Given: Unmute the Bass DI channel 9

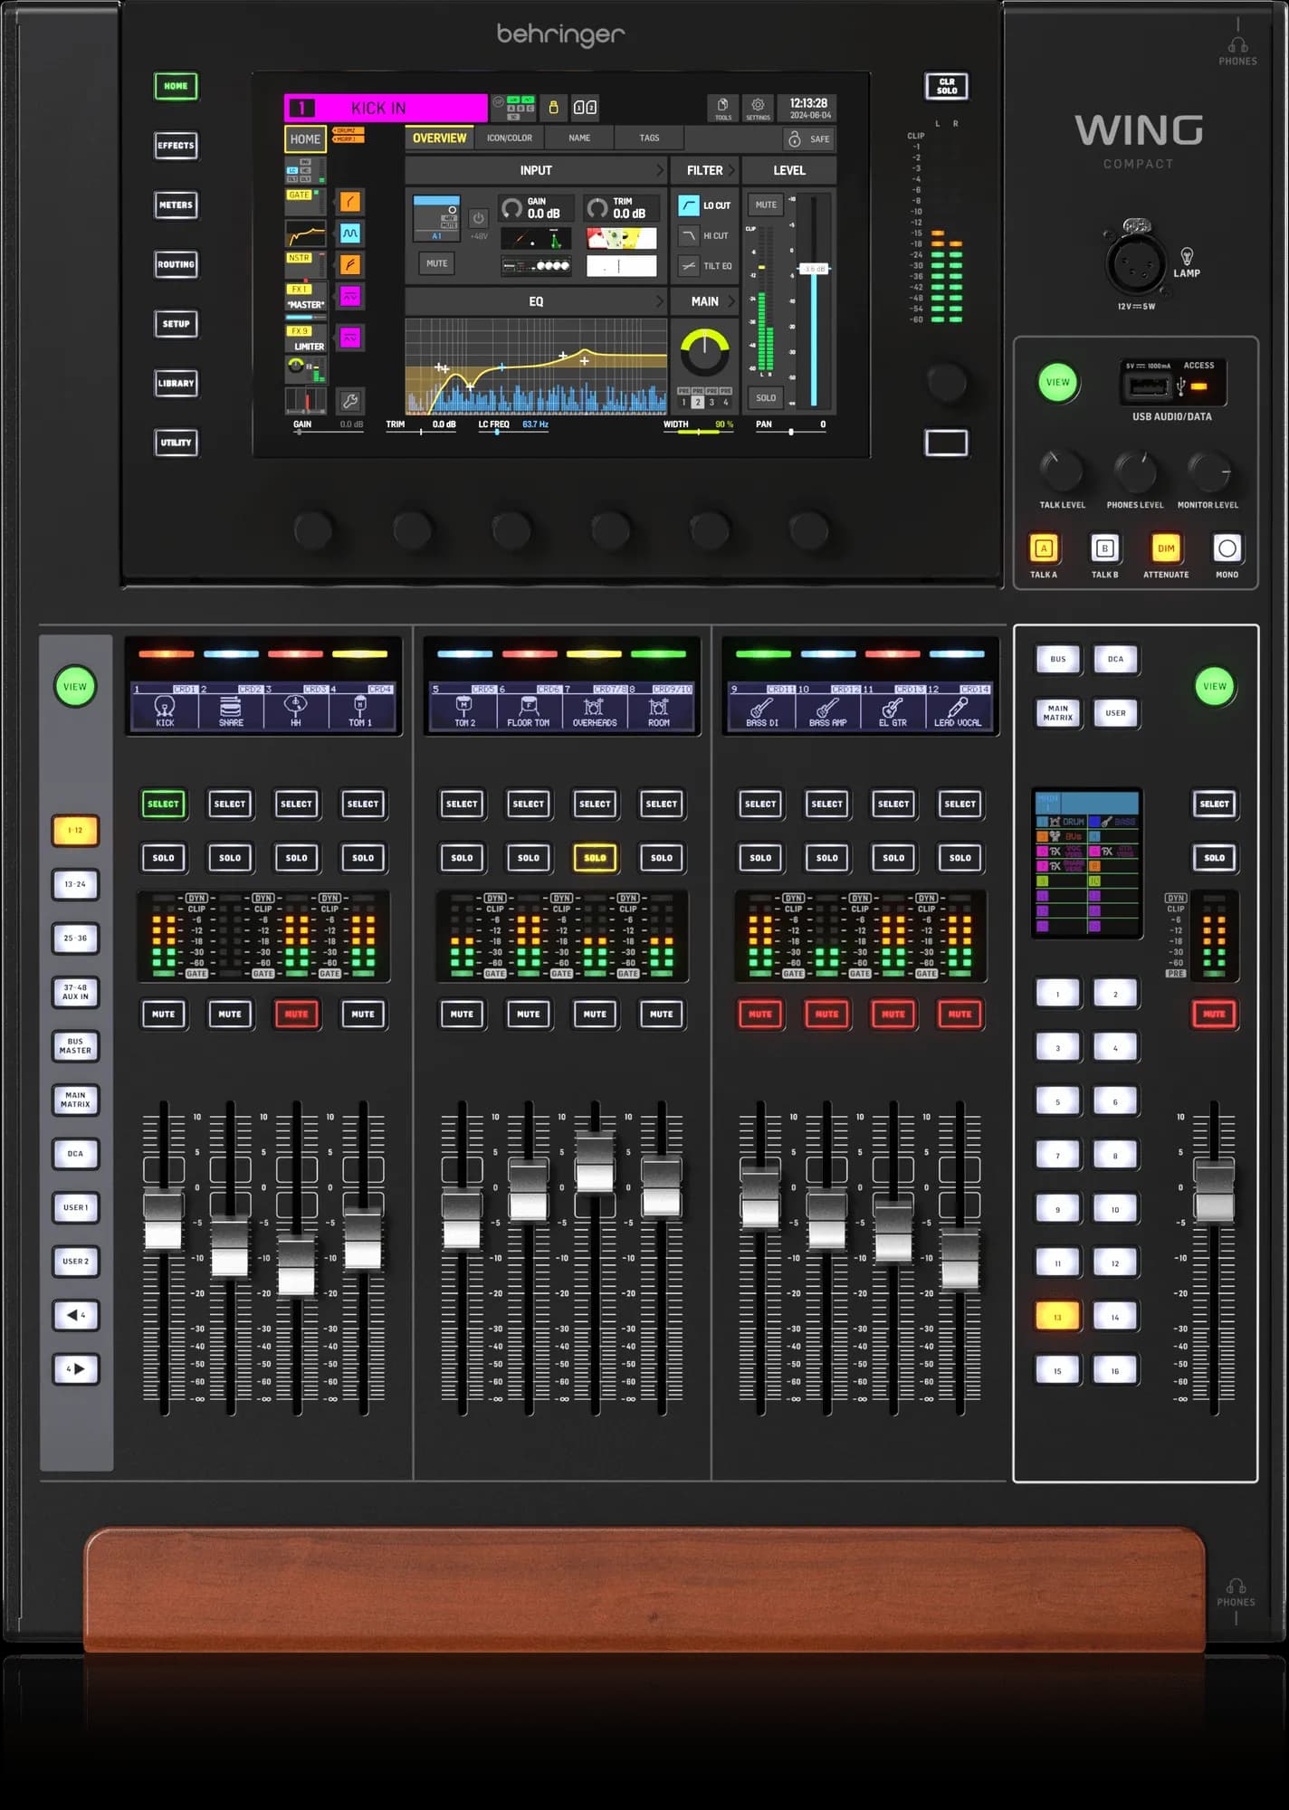Looking at the screenshot, I should 760,1015.
